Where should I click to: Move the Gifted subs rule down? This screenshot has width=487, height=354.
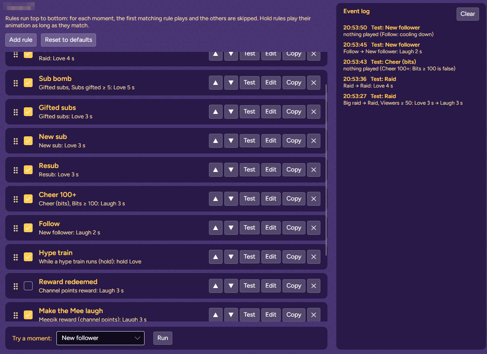(231, 112)
